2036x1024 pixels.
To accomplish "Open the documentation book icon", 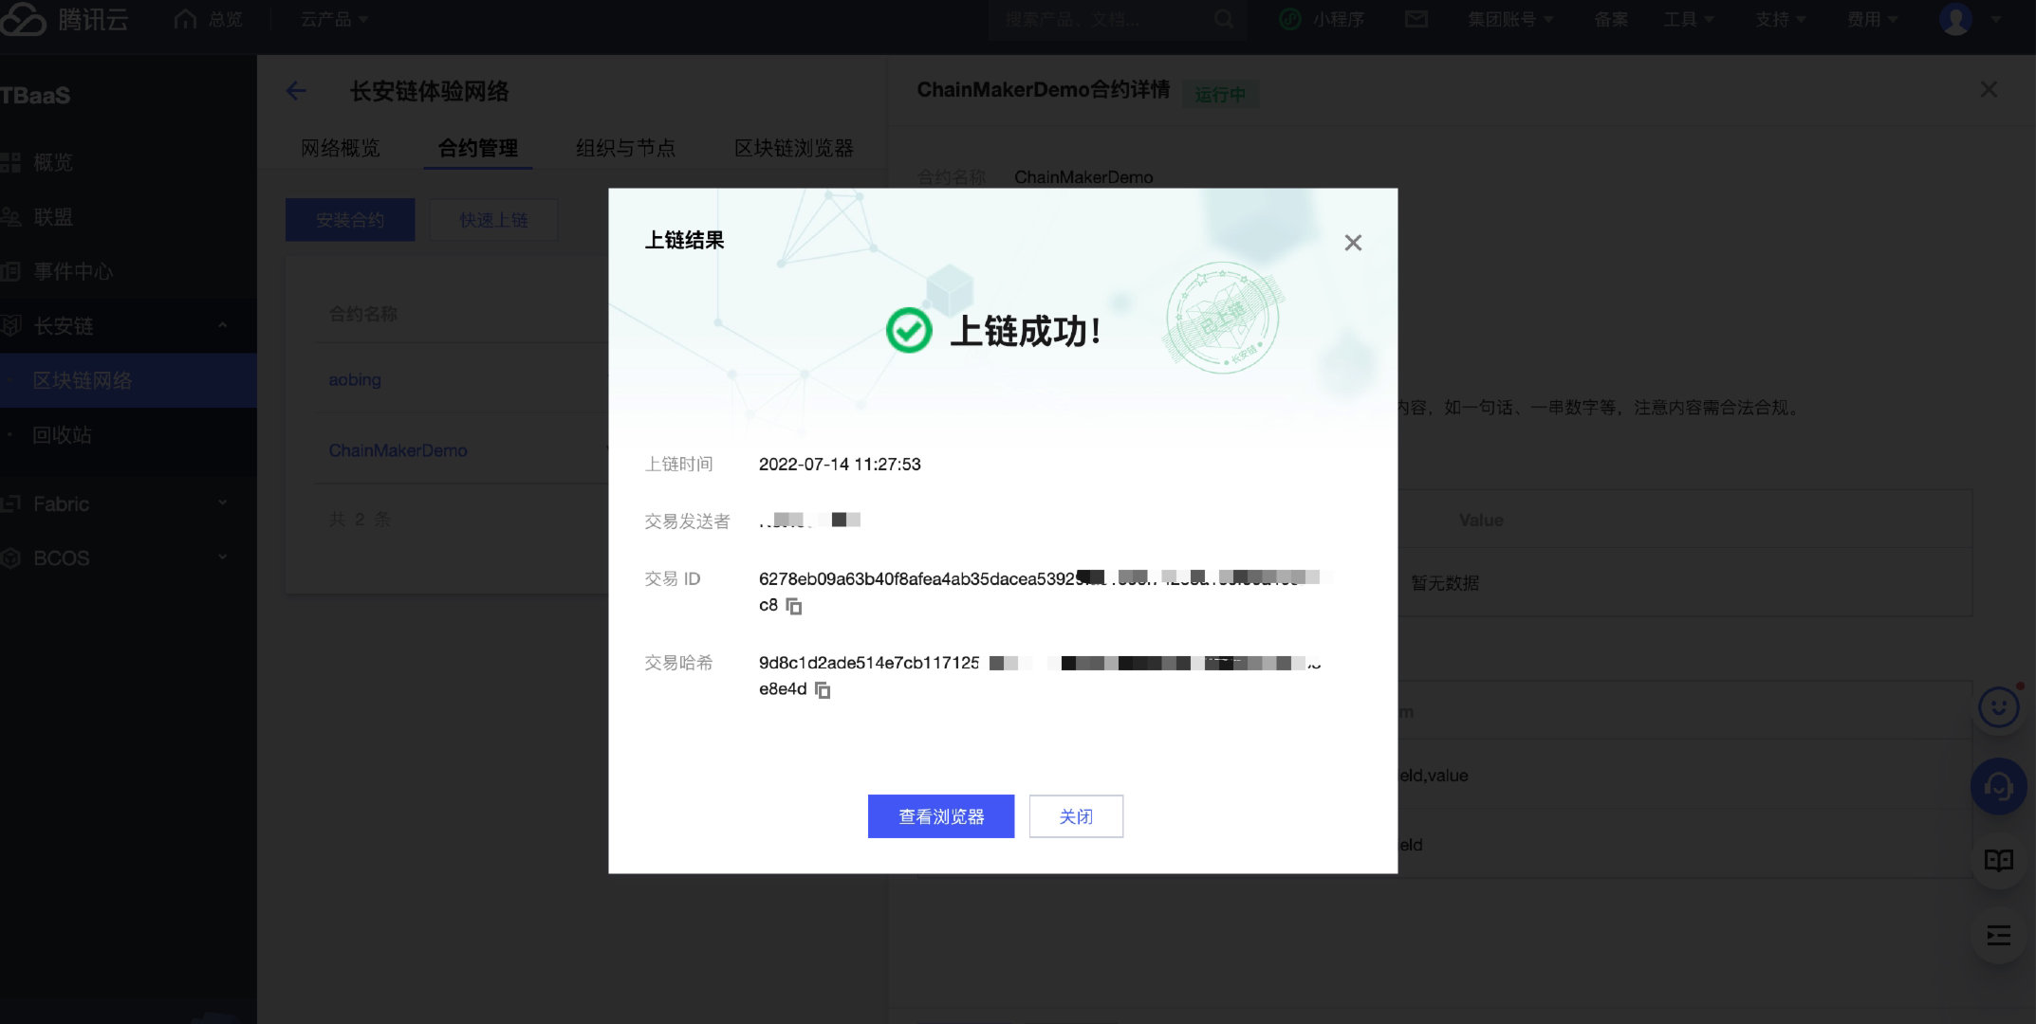I will (1998, 860).
